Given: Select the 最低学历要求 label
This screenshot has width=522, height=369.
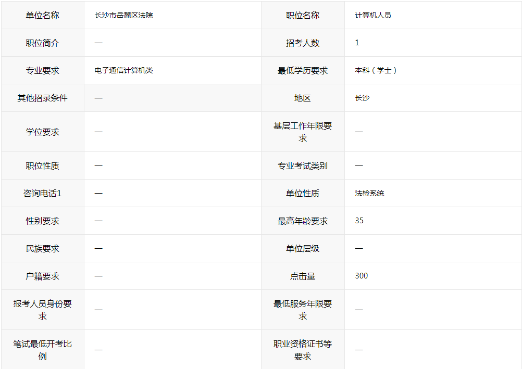Looking at the screenshot, I should tap(303, 71).
